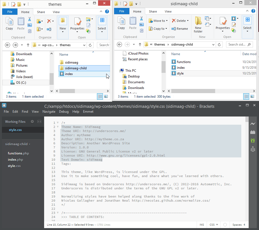Open Emmet menu in Brackets
This screenshot has width=259, height=230.
pos(88,112)
